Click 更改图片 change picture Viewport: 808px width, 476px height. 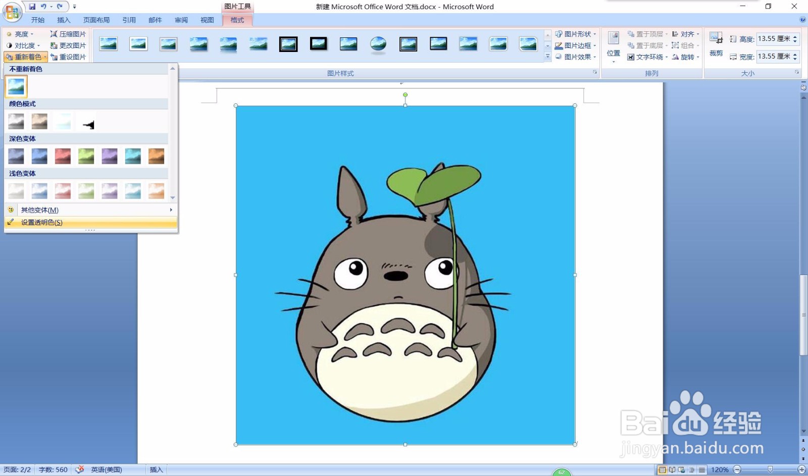coord(68,45)
